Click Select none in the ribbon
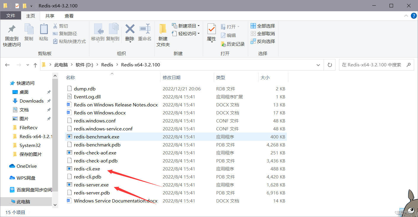The width and height of the screenshot is (418, 217). coord(263,33)
